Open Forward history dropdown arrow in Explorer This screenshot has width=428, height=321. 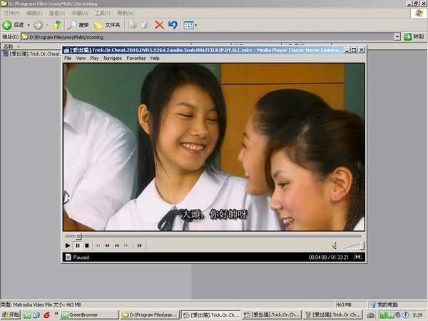47,25
